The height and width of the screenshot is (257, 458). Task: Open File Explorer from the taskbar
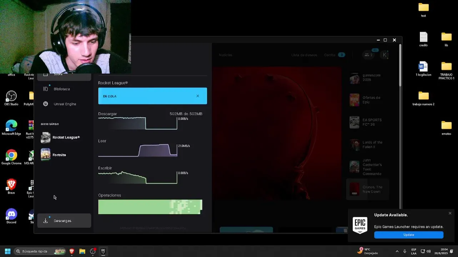coord(82,251)
